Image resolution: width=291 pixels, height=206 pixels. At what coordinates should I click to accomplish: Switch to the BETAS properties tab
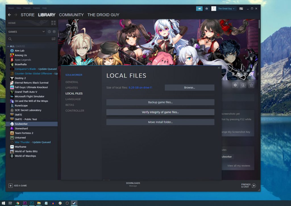(70, 105)
